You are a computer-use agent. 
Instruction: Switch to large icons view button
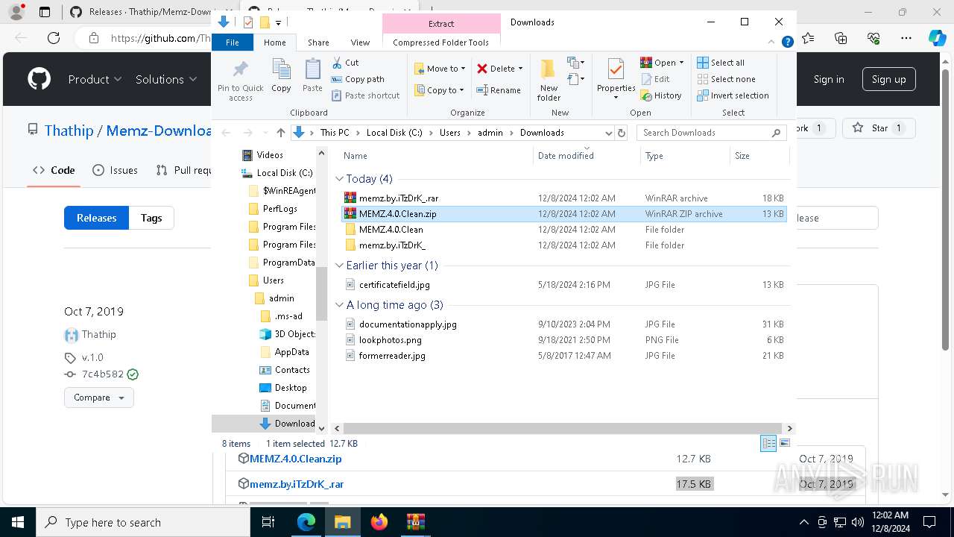click(784, 443)
